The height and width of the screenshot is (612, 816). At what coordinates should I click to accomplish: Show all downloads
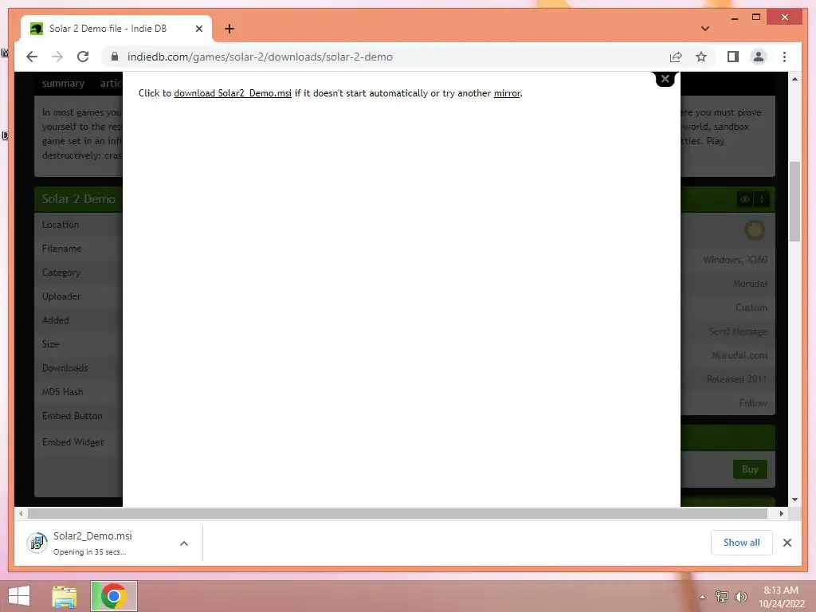[x=742, y=543]
